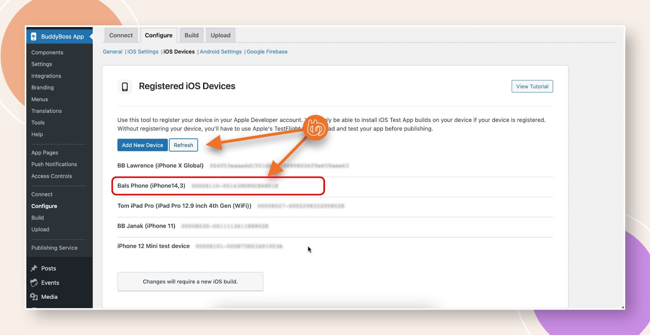Viewport: 650px width, 335px height.
Task: Select iOS Devices sub-navigation link
Action: tap(179, 52)
